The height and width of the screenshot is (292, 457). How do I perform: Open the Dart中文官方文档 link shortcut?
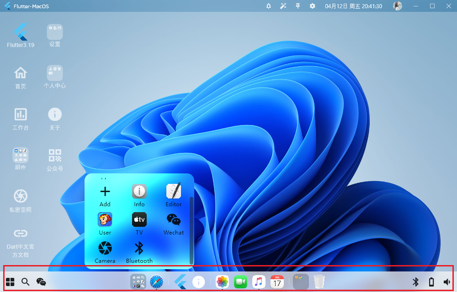pyautogui.click(x=21, y=244)
